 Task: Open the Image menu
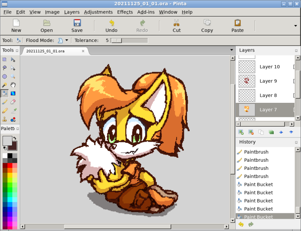coord(52,12)
